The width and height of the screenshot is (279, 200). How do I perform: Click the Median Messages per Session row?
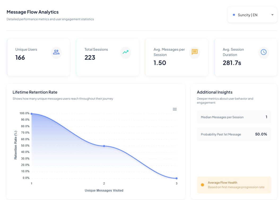tap(234, 117)
